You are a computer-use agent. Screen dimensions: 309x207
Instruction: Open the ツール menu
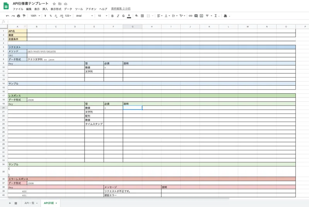(79, 9)
